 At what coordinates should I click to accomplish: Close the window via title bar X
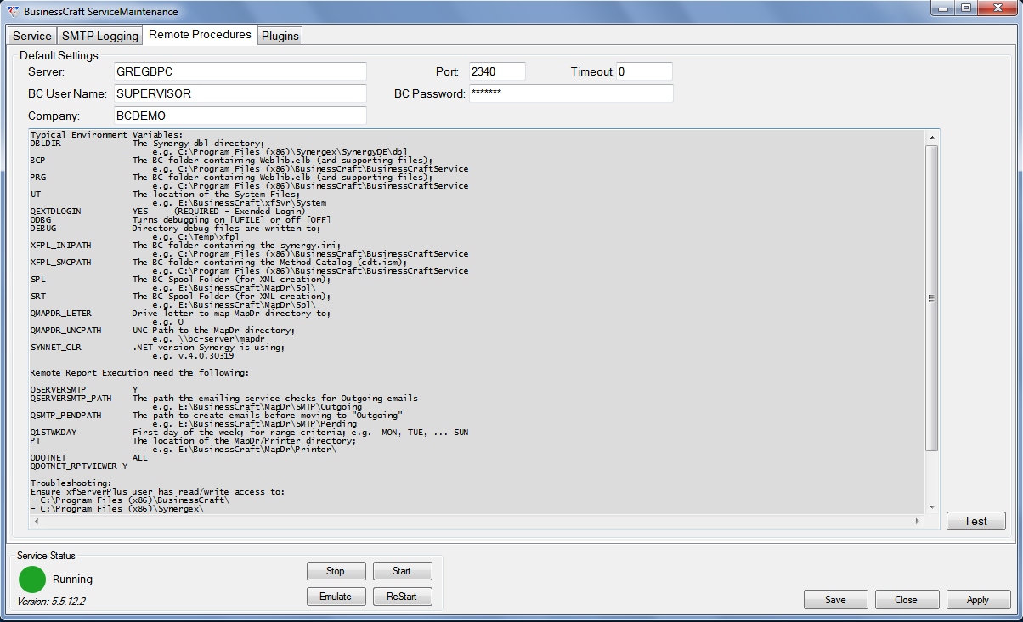tap(996, 8)
